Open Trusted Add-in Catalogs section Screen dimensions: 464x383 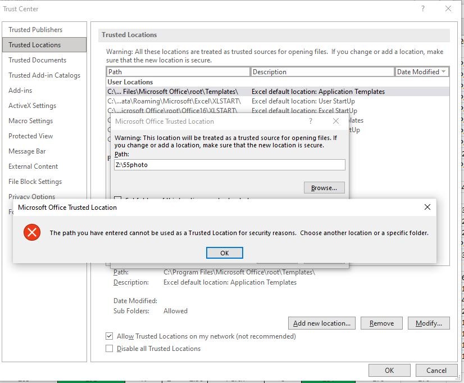tap(44, 75)
